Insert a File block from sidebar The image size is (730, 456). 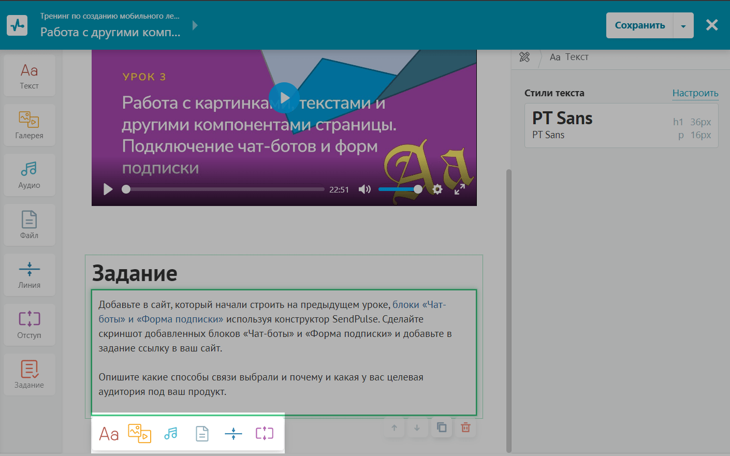29,225
